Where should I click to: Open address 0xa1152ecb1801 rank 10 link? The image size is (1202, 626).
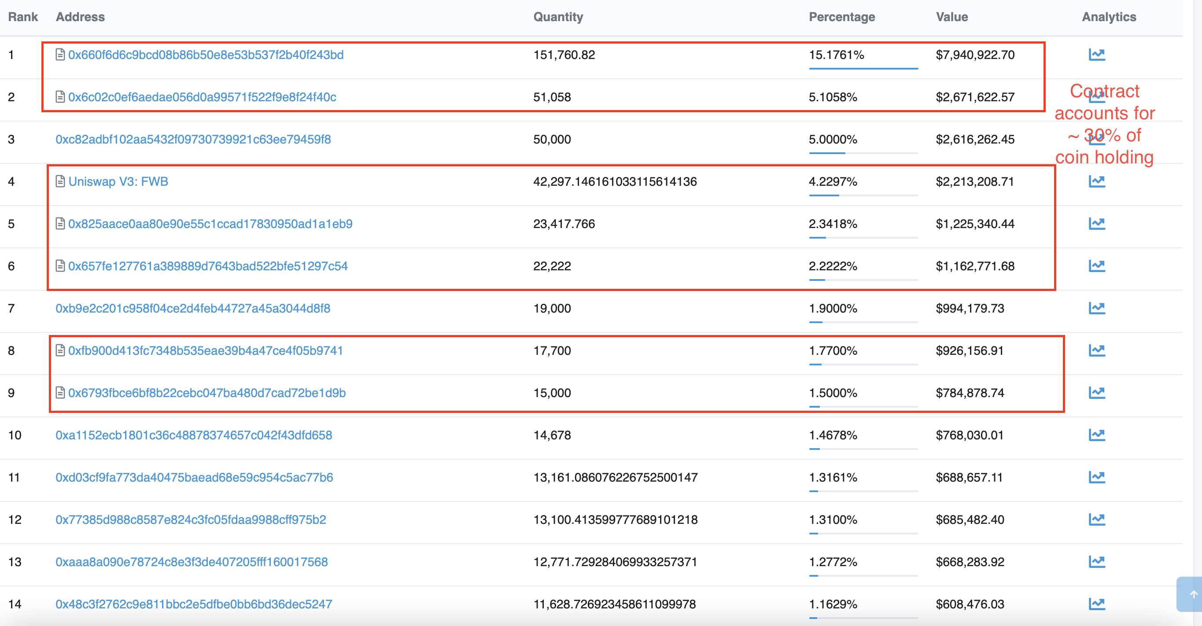[194, 435]
